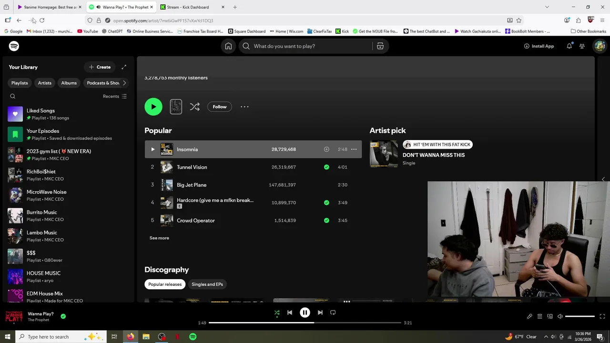Open Spotify app from Windows taskbar
This screenshot has width=610, height=343.
(193, 337)
